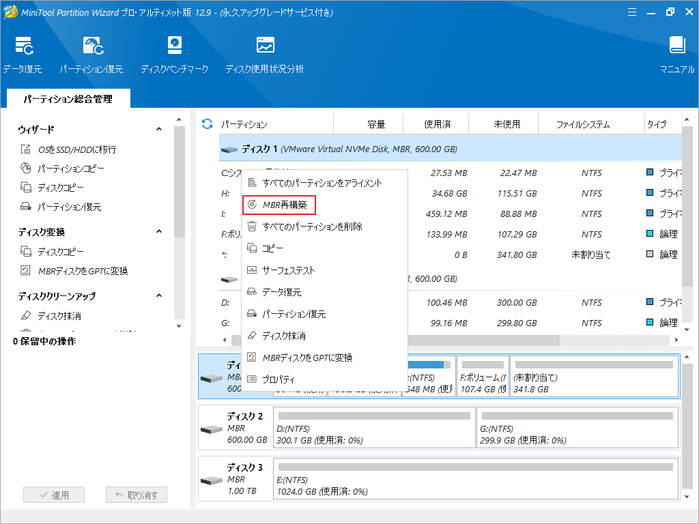Sort by 容量 column header
The height and width of the screenshot is (524, 699).
[368, 124]
